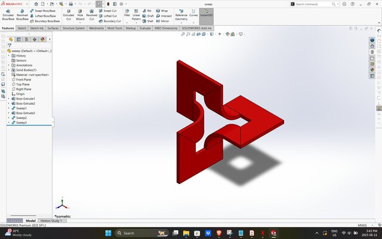Select the Revolved Boss/Base tool
Screen dimensions: 382x239
[22, 14]
